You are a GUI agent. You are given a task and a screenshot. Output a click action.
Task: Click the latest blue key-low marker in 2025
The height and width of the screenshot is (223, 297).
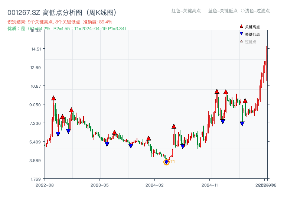click(242, 124)
